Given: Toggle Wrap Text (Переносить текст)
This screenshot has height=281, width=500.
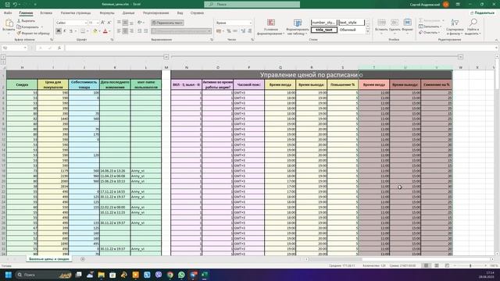Looking at the screenshot, I should 167,23.
